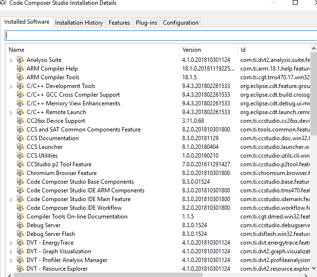Click the Chromium Browser Feature icon
The image size is (317, 277).
(20, 173)
